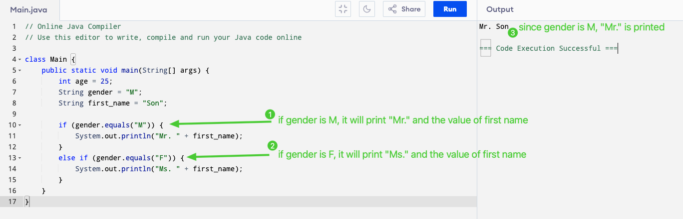
Task: Click the green number 3 badge in the output
Action: click(x=513, y=33)
